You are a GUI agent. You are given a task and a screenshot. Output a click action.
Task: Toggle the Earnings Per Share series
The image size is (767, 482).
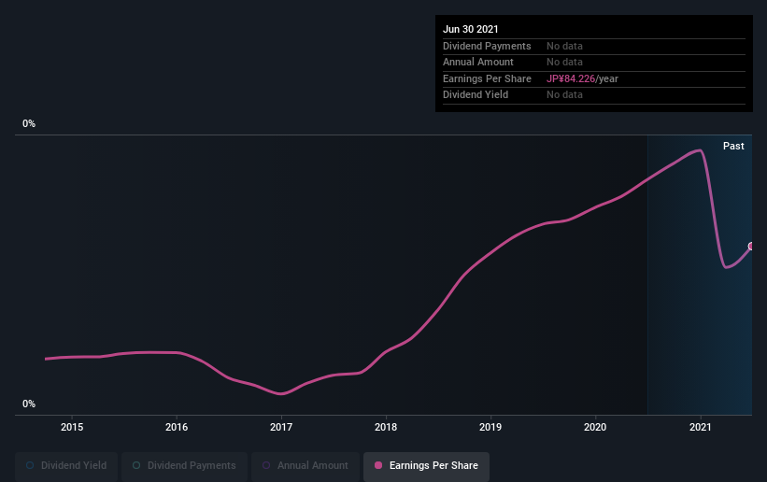pos(426,465)
